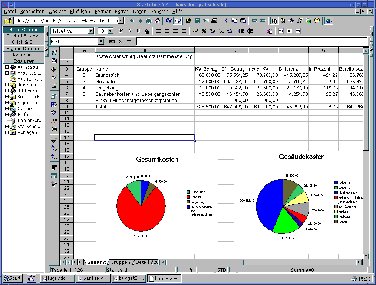This screenshot has height=285, width=376.
Task: Toggle italic formatting
Action: click(x=130, y=31)
